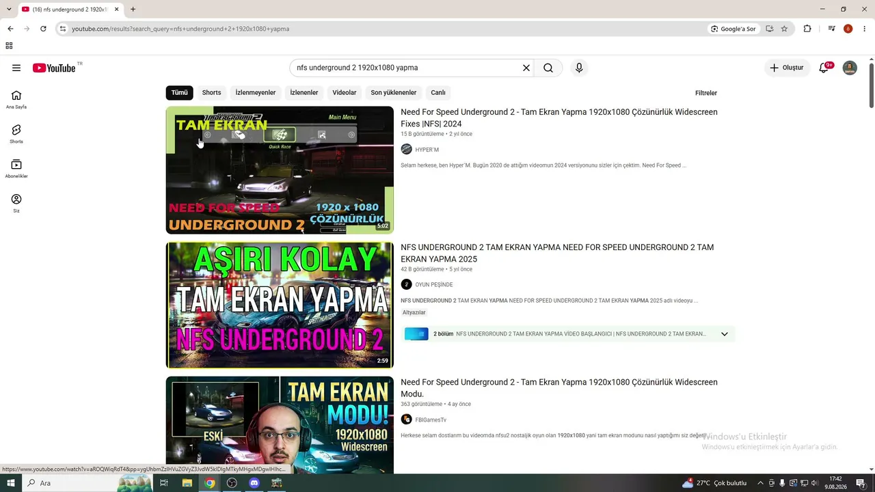Open the Siz profile section in sidebar
The height and width of the screenshot is (492, 875).
pyautogui.click(x=16, y=203)
